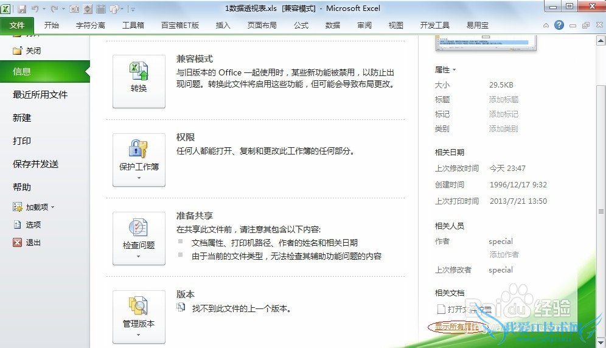The width and height of the screenshot is (606, 348).
Task: Open dropdown arrow beside pivot wizard icon
Action: click(x=122, y=9)
